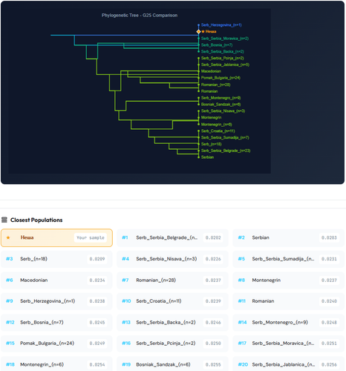Open #15 Pomak_Bulgaria_(n=24) card
Screen dimensions: 346x371
click(56, 344)
